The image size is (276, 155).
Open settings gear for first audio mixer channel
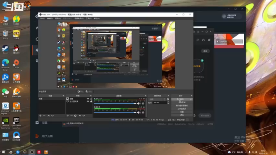[143, 104]
